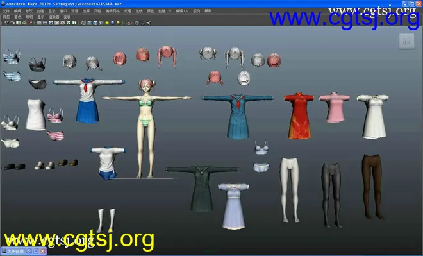
Task: Open the 肌肉 (Muscle) menu
Action: 197,11
